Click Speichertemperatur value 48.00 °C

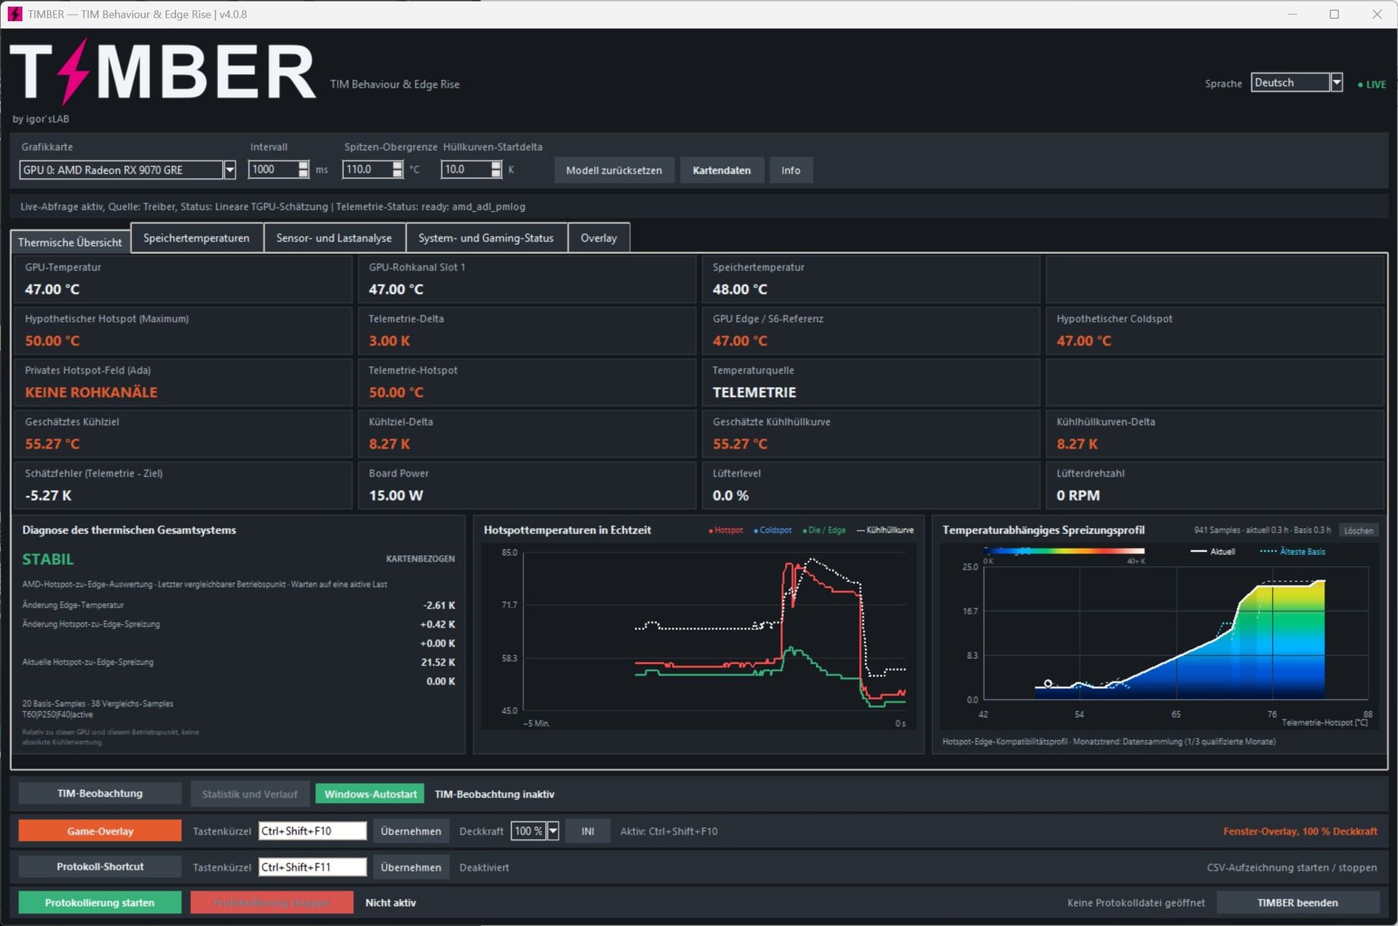coord(740,289)
